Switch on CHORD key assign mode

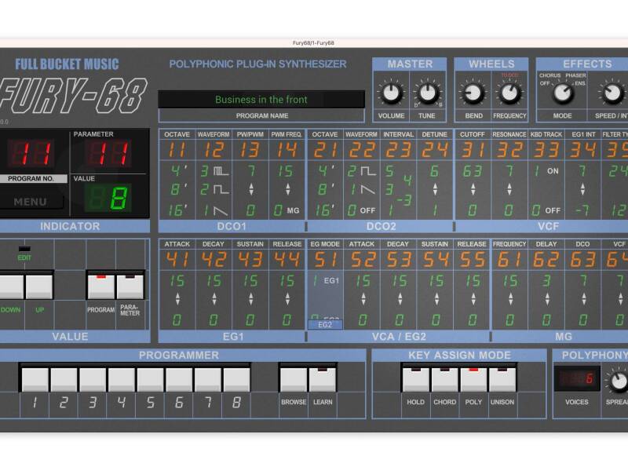coord(445,380)
